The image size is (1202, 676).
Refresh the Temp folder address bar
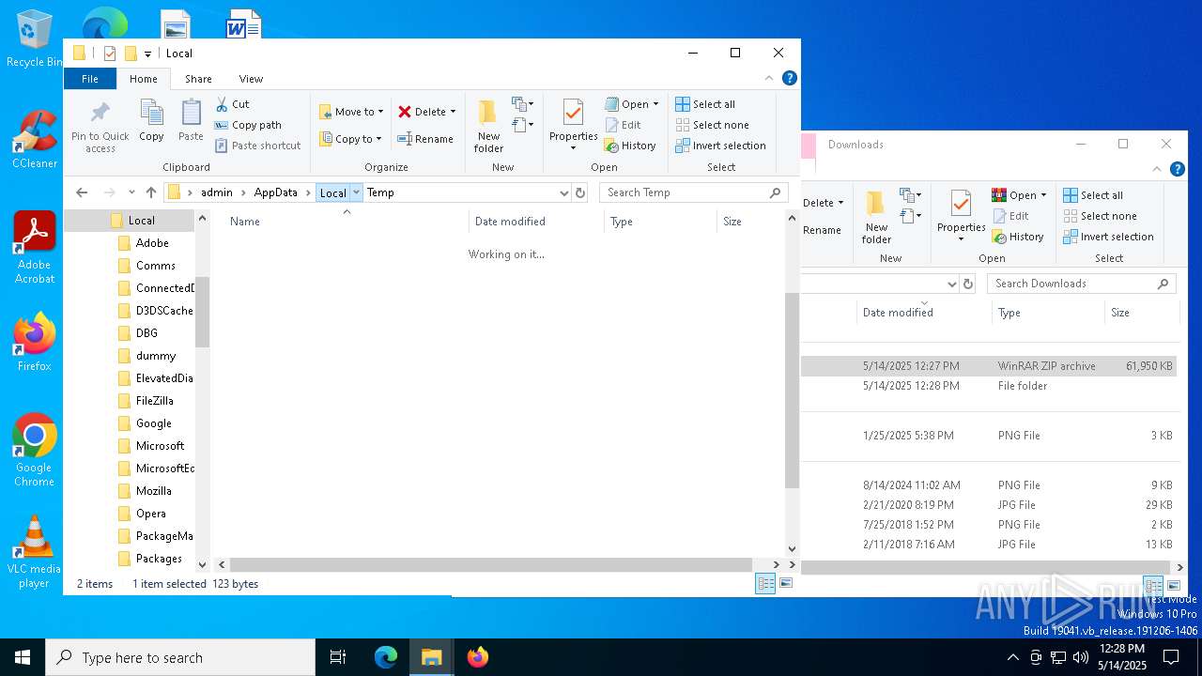(x=580, y=192)
